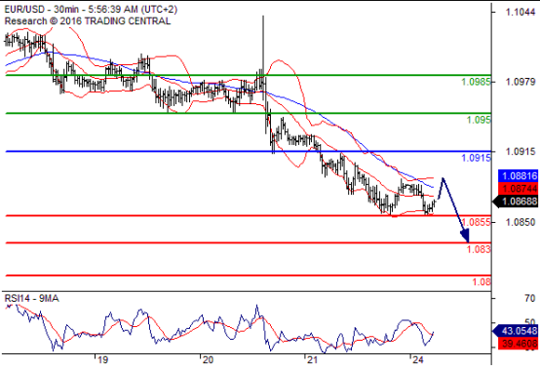Image resolution: width=540 pixels, height=367 pixels.
Task: Click the blue 1.08816 price tag
Action: (519, 176)
